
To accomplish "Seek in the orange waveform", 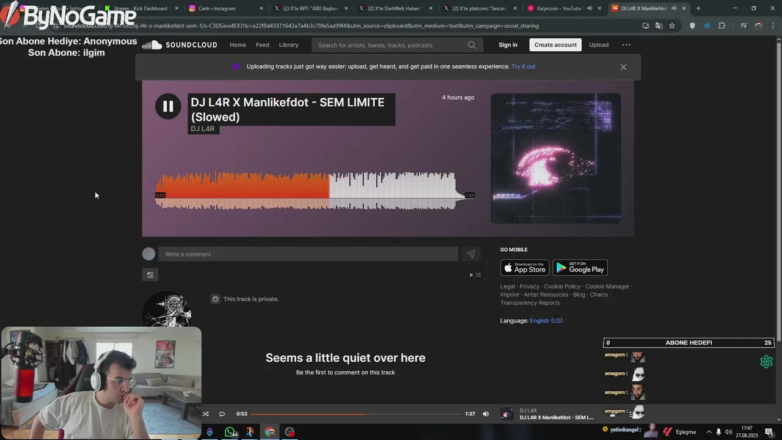I will [x=243, y=189].
